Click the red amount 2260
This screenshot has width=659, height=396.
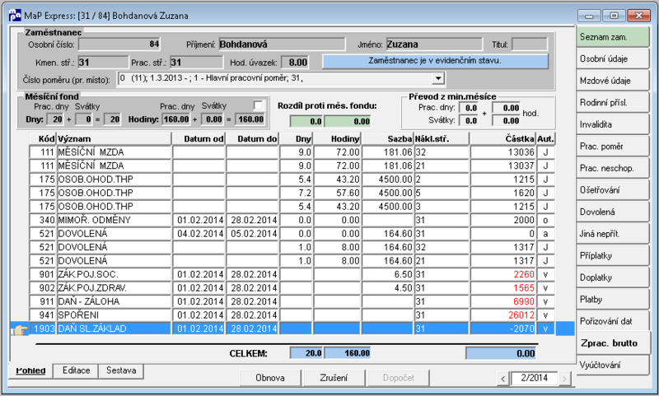502,275
